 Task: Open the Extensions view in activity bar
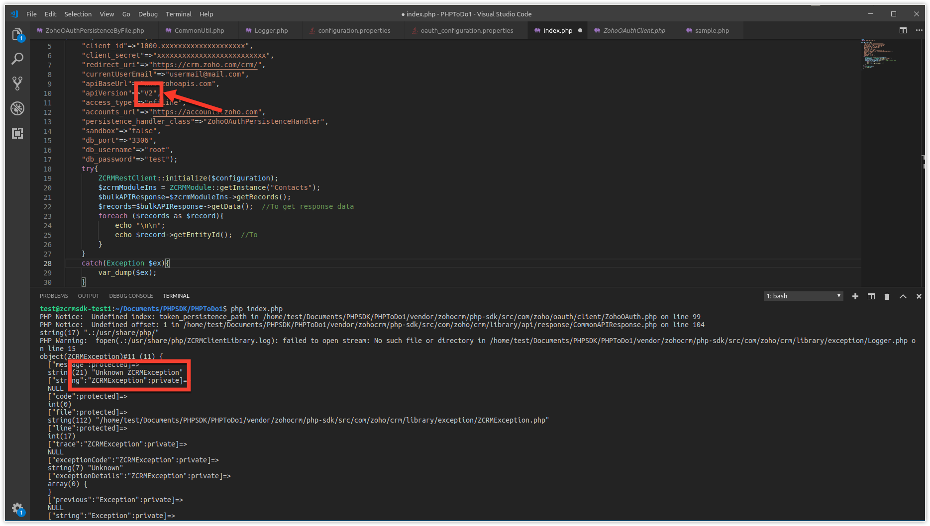tap(17, 133)
